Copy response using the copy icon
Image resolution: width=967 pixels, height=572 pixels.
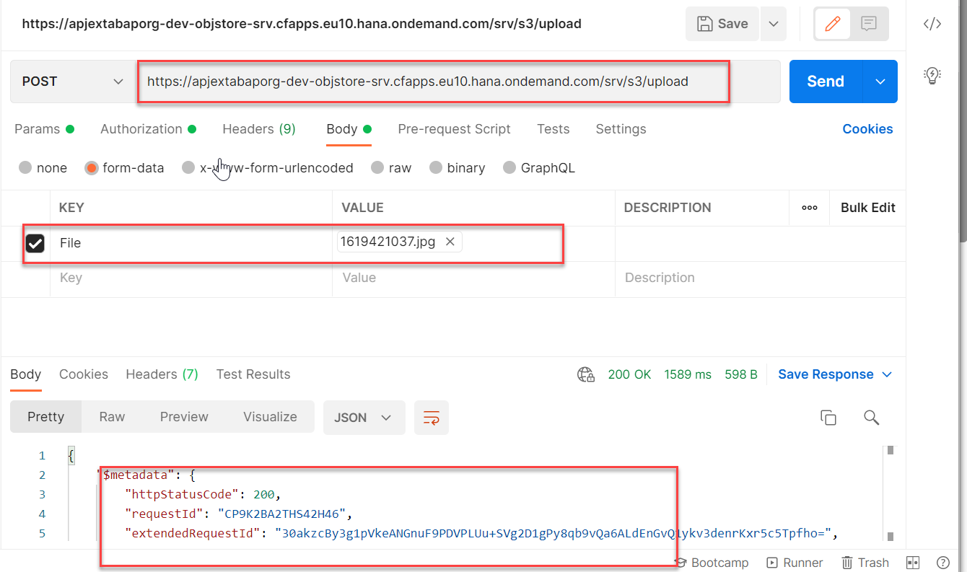[828, 418]
